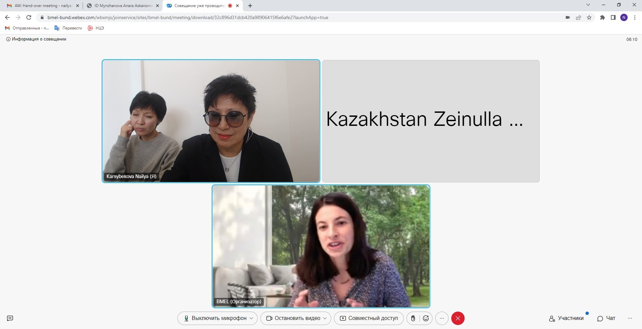This screenshot has width=642, height=329.
Task: Open panel options ellipsis beside Чат
Action: [x=630, y=318]
